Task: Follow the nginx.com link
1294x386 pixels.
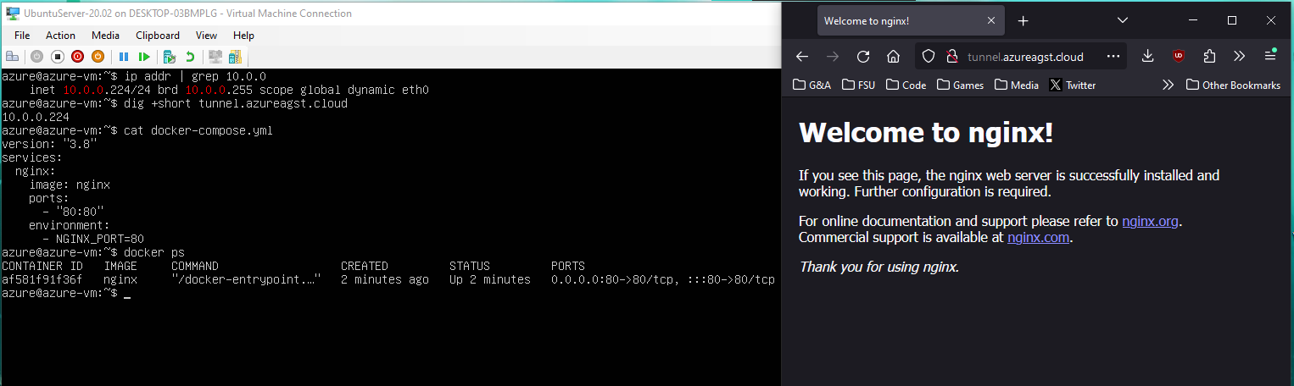Action: pos(1039,238)
